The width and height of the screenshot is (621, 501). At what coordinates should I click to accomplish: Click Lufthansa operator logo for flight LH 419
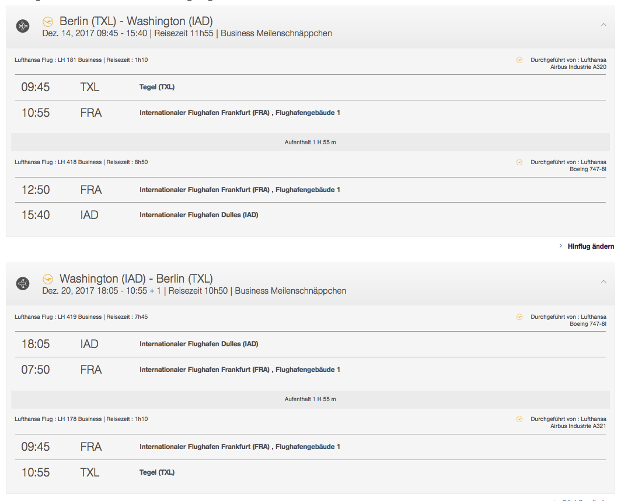coord(519,316)
